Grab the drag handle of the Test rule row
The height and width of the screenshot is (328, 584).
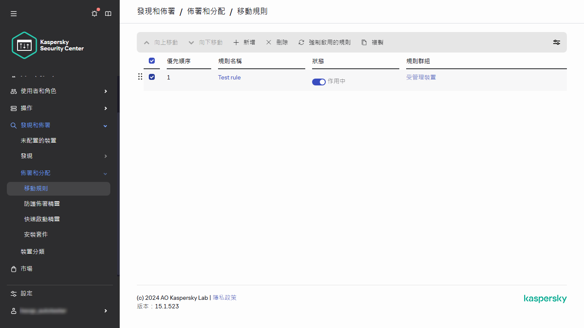140,77
